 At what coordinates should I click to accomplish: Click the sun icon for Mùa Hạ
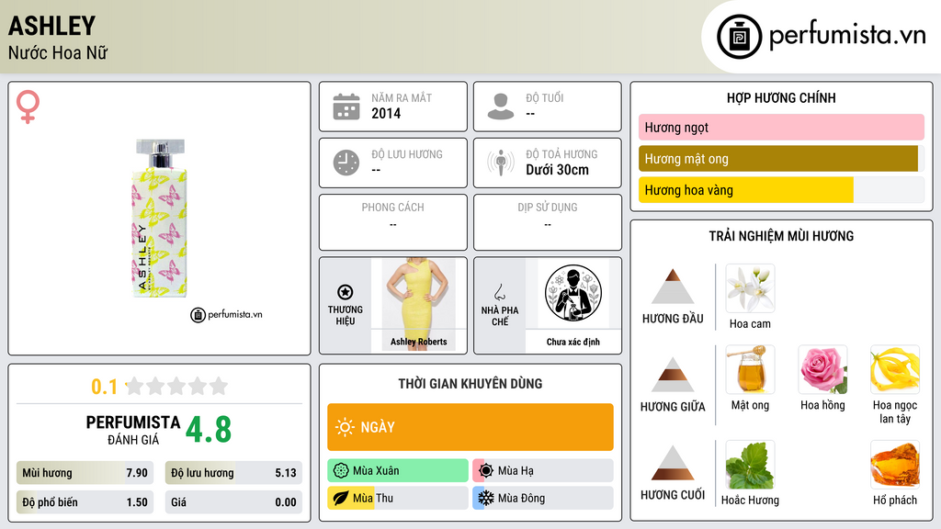click(486, 470)
